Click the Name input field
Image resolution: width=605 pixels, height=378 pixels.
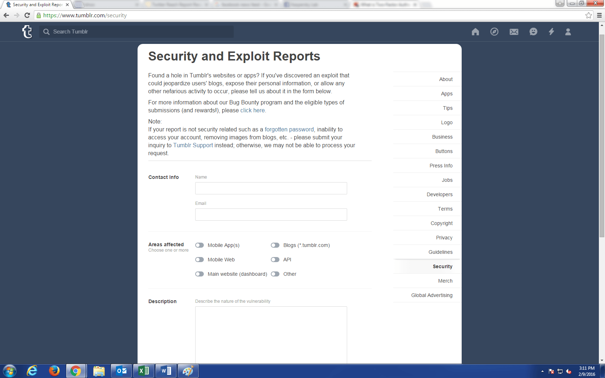tap(271, 188)
